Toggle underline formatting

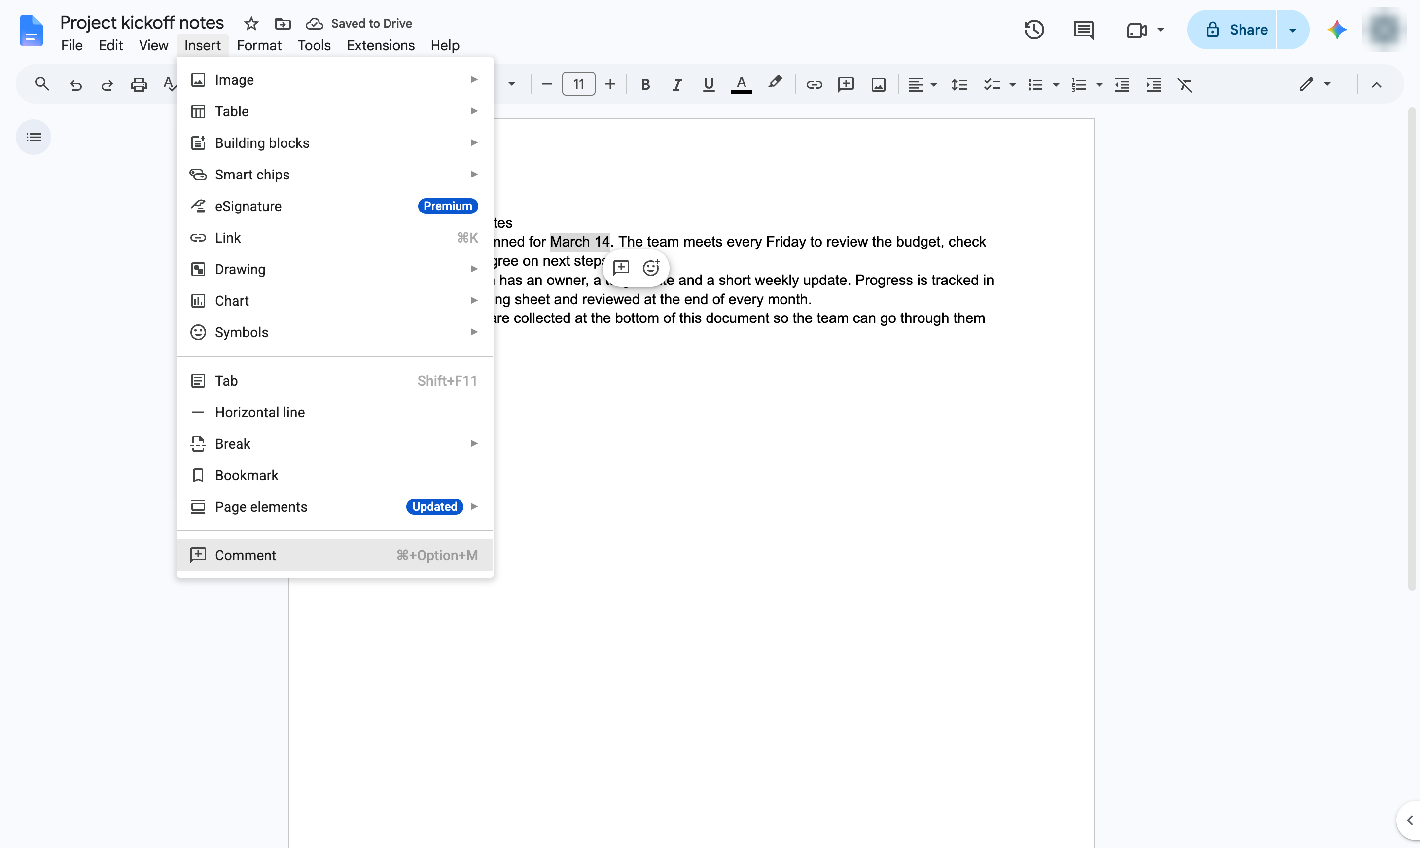pyautogui.click(x=709, y=85)
